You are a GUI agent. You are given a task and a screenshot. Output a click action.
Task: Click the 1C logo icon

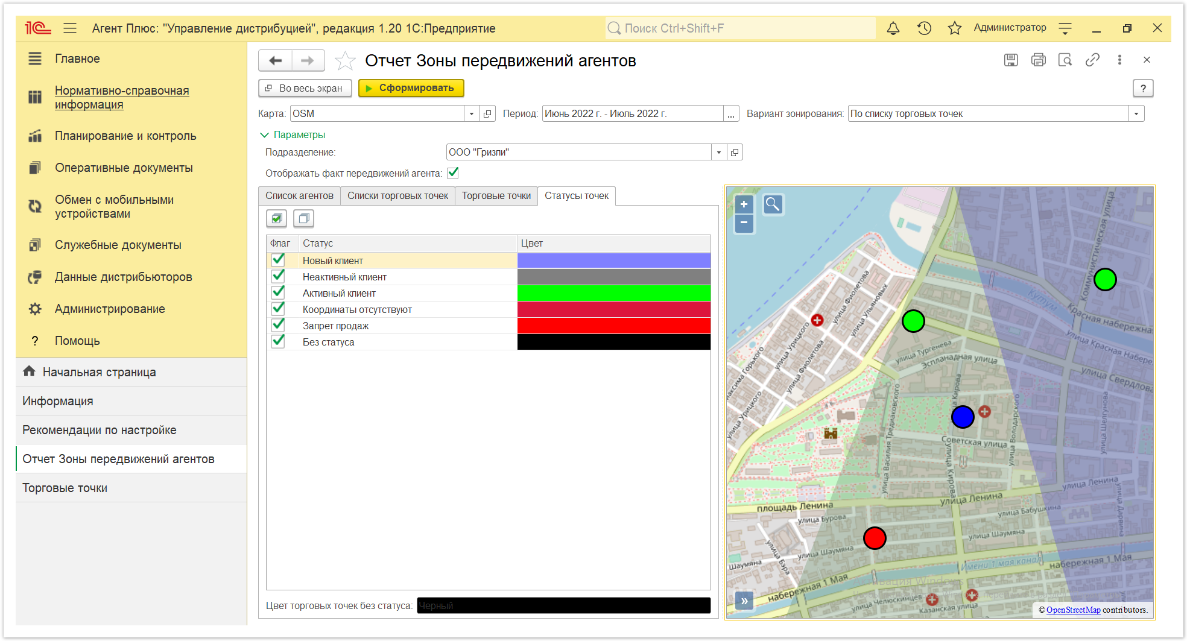[x=37, y=28]
